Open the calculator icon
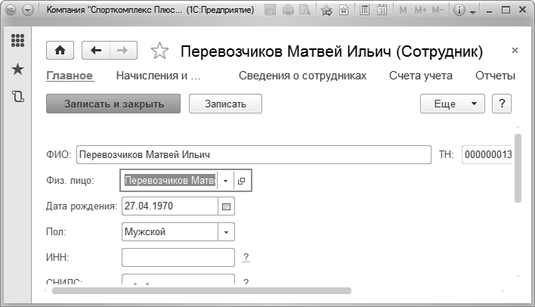 364,11
